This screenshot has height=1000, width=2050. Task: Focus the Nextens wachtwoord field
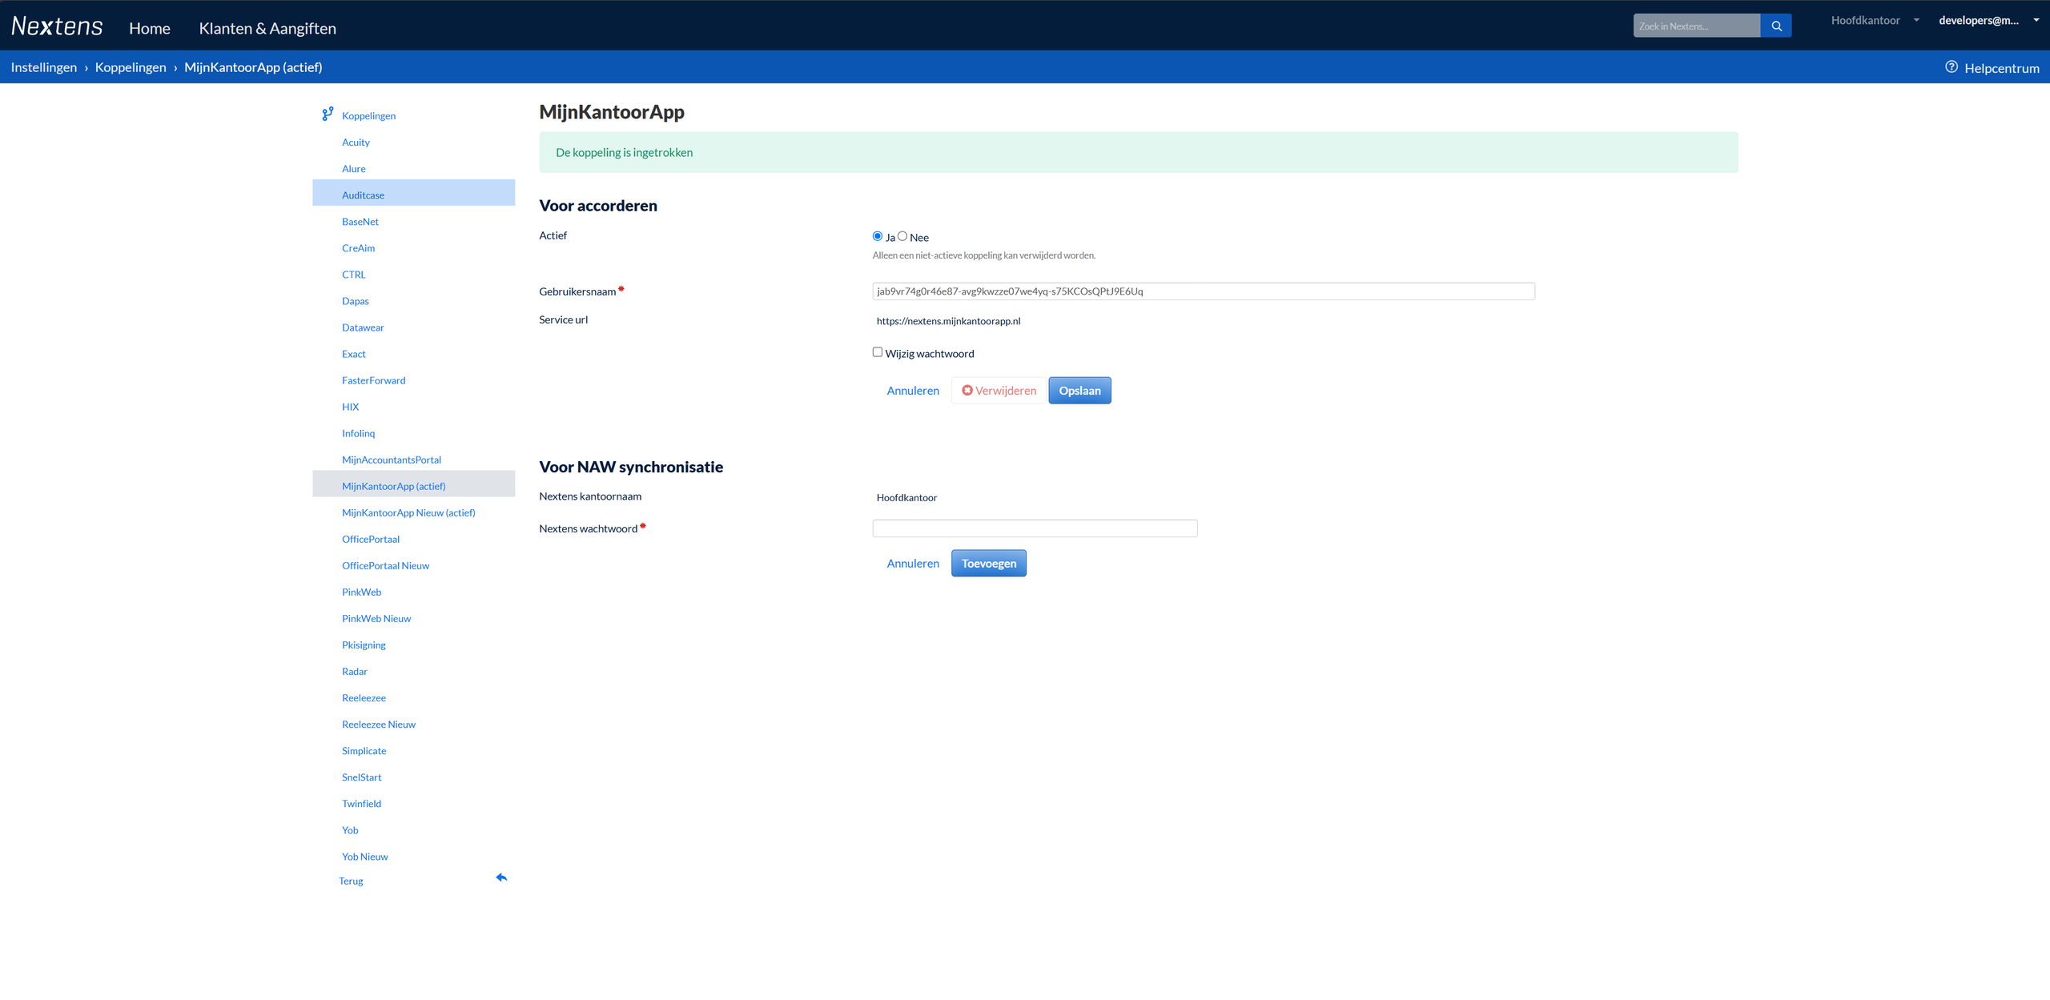(x=1035, y=528)
